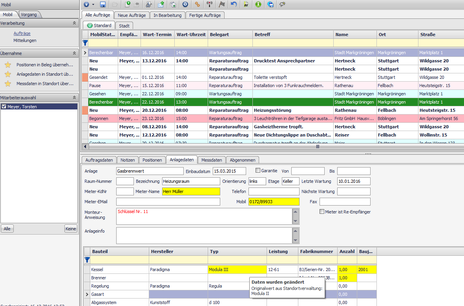Click the undo arrow toolbar icon
The image size is (464, 306).
(234, 5)
